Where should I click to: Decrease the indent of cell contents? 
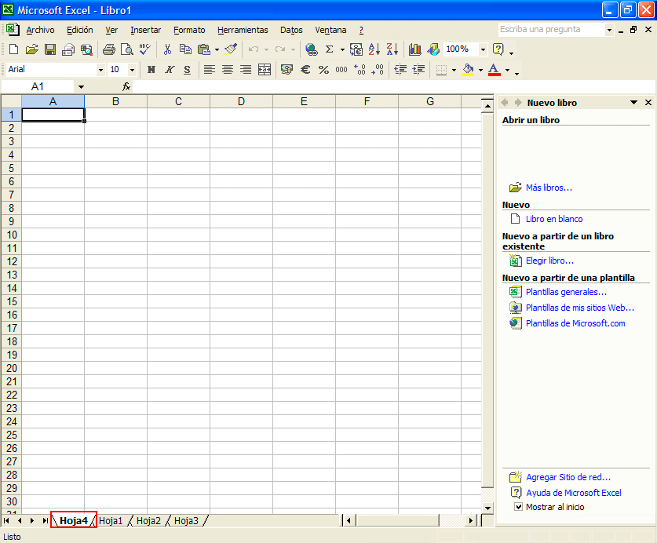point(400,70)
